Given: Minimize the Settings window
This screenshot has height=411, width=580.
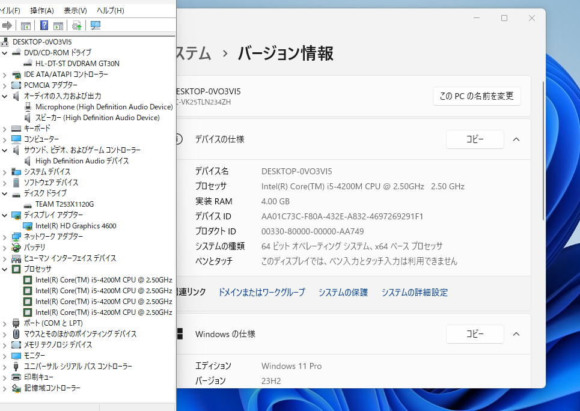Looking at the screenshot, I should (477, 18).
